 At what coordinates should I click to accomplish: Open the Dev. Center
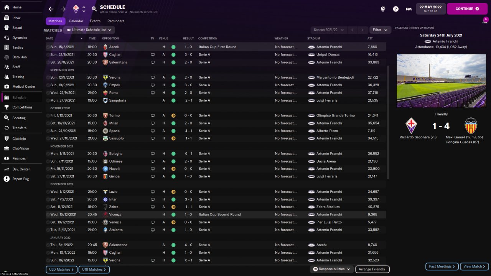point(21,169)
